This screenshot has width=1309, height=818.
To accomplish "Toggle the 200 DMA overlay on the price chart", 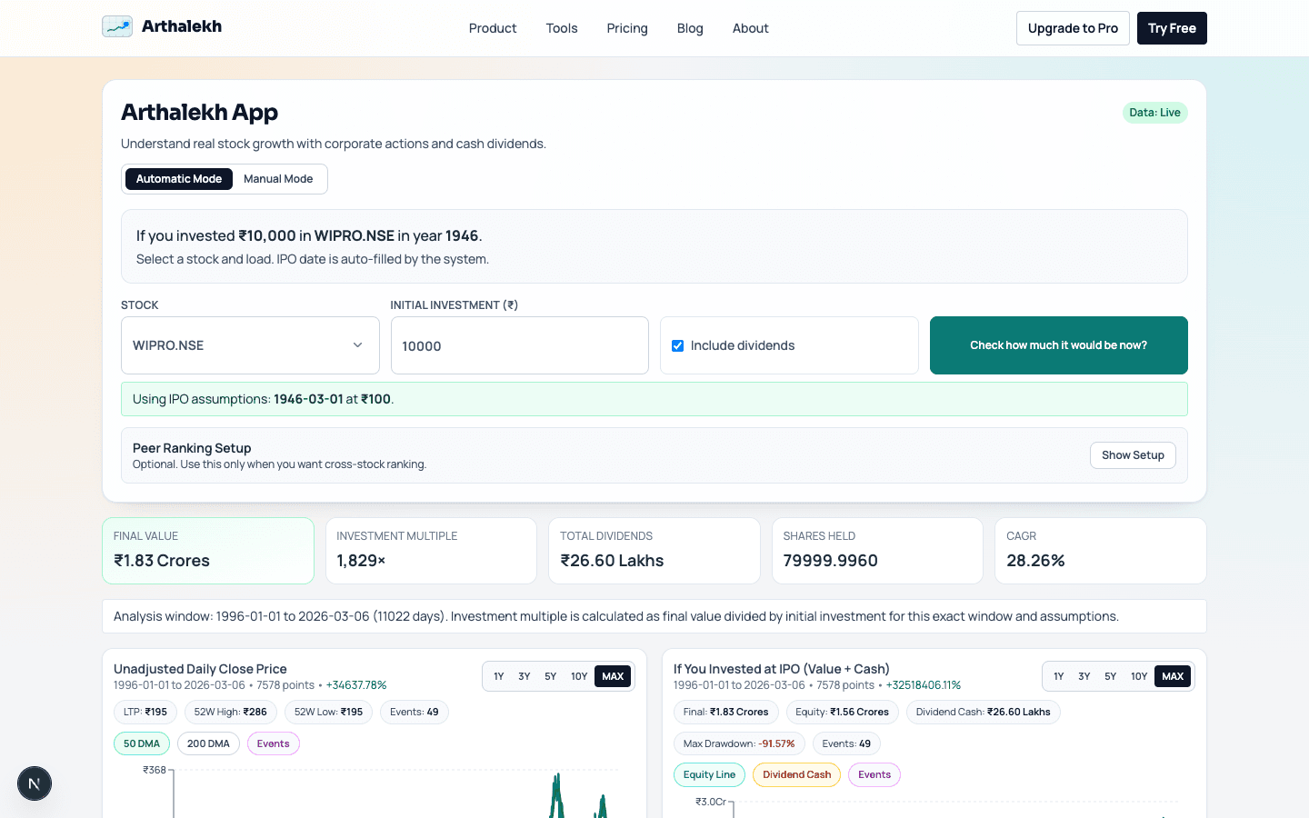I will 208,743.
